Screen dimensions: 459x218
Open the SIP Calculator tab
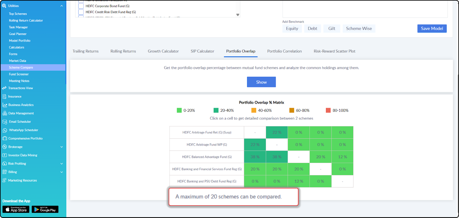point(203,51)
